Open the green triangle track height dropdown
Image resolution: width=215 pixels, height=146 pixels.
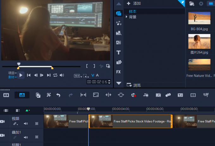click(28, 110)
